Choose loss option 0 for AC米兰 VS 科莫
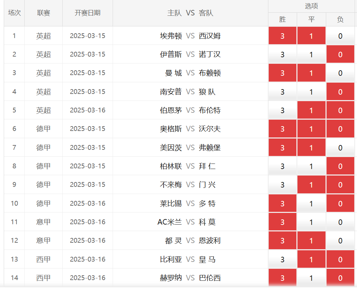 [340, 222]
